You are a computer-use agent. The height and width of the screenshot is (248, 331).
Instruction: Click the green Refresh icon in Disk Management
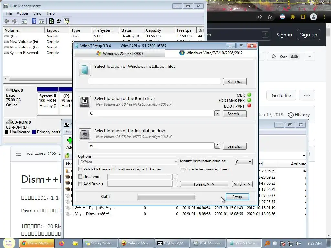[x=51, y=21]
